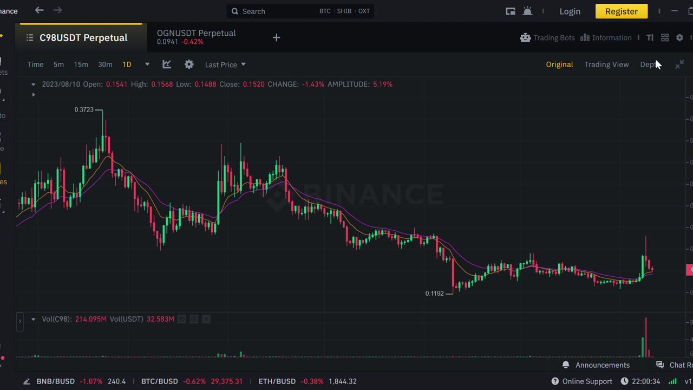693x390 pixels.
Task: Open the more intervals dropdown arrow
Action: [x=147, y=64]
